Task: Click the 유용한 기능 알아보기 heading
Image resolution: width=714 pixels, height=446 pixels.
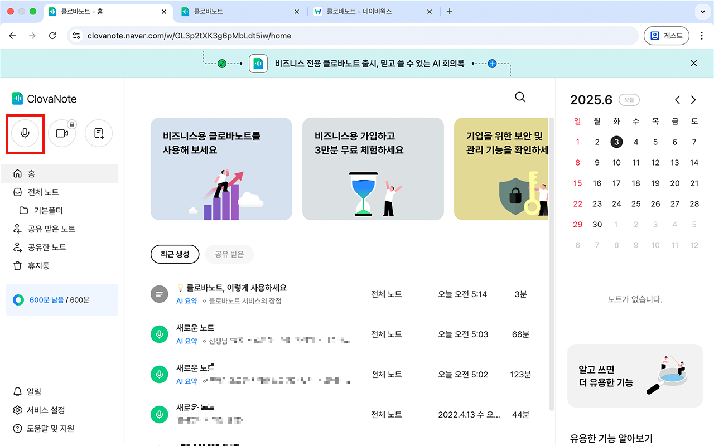Action: point(611,439)
